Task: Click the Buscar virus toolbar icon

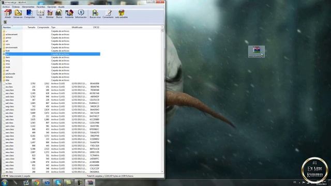Action: pos(95,14)
